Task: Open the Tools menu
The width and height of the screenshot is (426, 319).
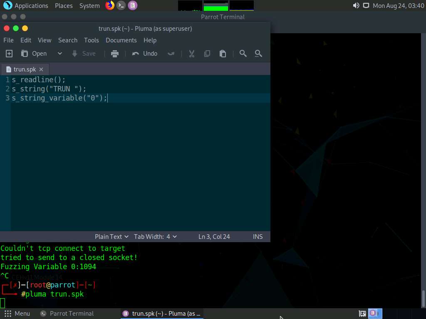Action: [91, 40]
